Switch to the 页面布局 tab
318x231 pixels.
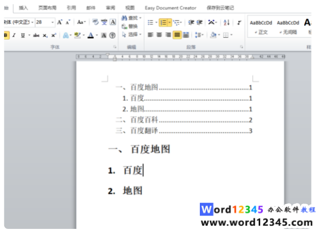coord(48,8)
